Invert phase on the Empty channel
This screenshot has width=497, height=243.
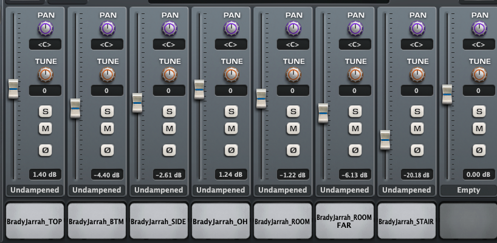point(479,150)
